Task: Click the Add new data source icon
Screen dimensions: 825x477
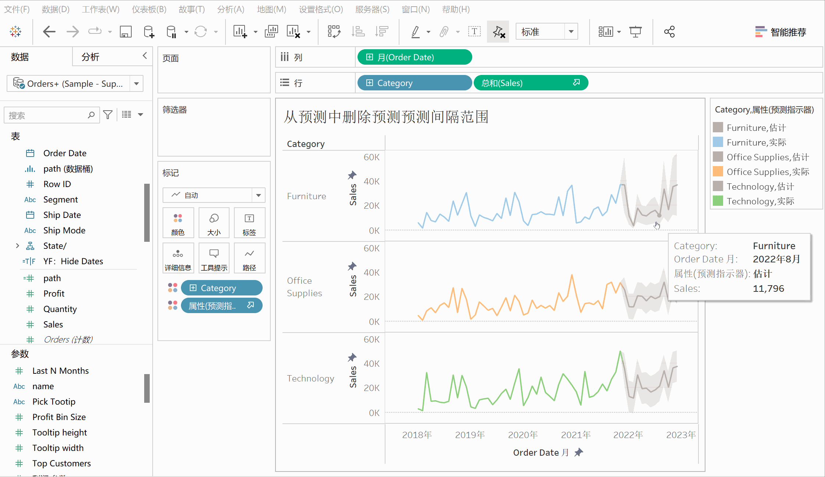Action: pos(149,32)
